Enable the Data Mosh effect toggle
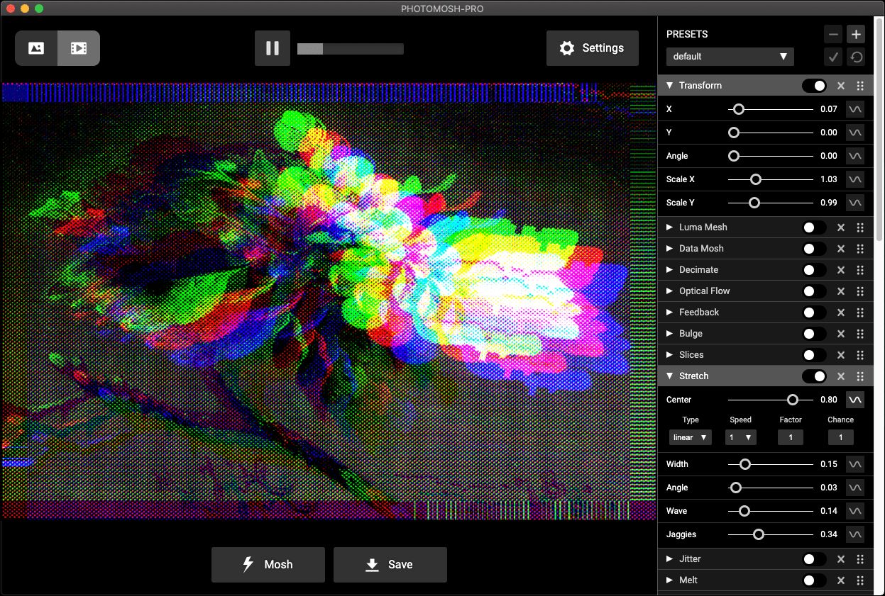885x596 pixels. (814, 248)
